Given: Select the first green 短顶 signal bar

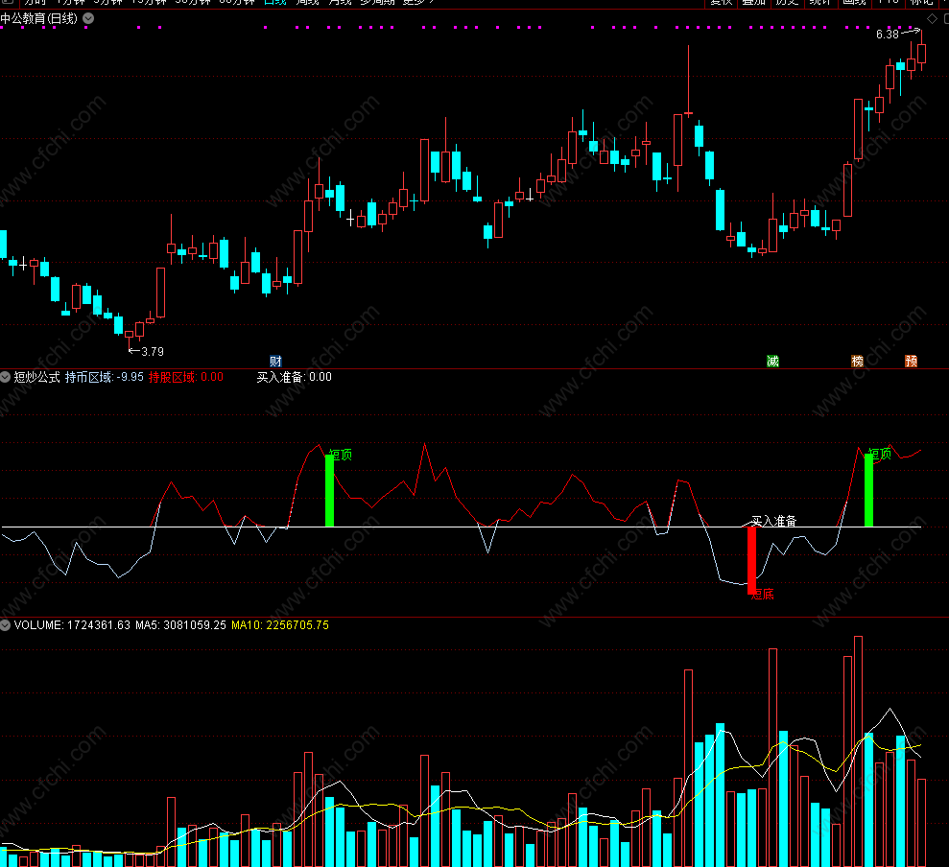Looking at the screenshot, I should point(329,490).
